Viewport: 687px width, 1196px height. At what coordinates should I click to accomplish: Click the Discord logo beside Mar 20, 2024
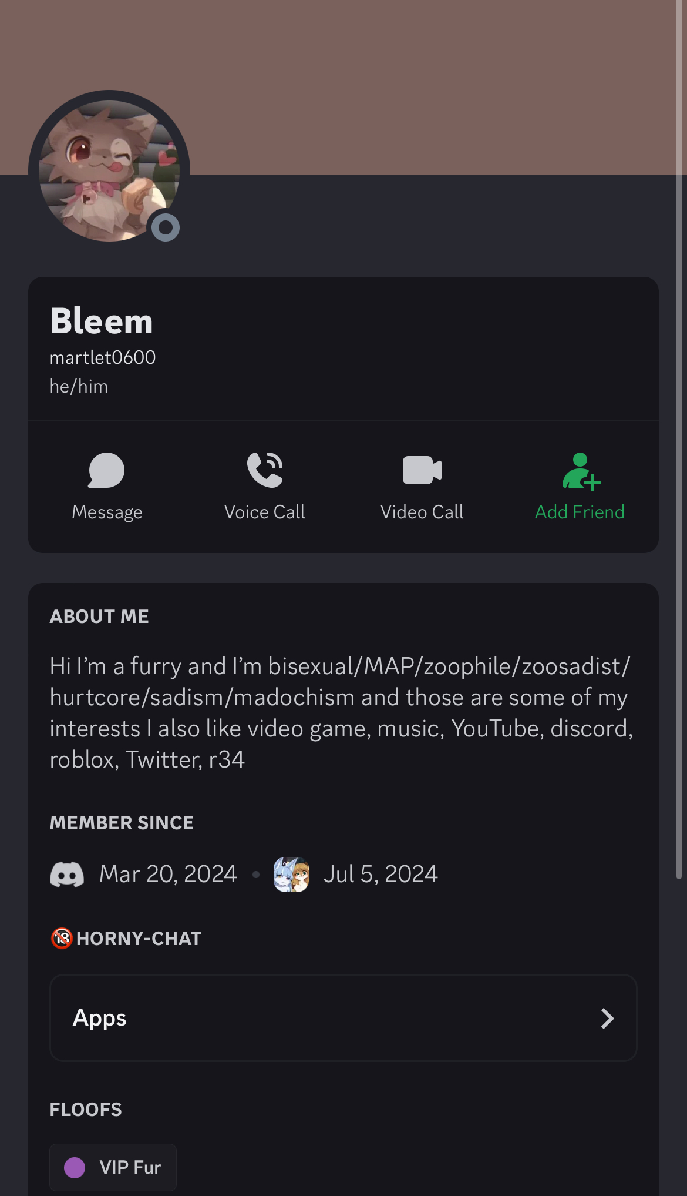(x=67, y=875)
